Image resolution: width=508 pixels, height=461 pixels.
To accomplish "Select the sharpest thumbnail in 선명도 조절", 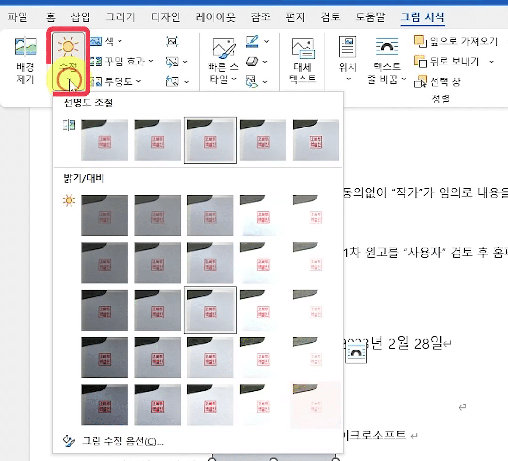I will (x=316, y=140).
